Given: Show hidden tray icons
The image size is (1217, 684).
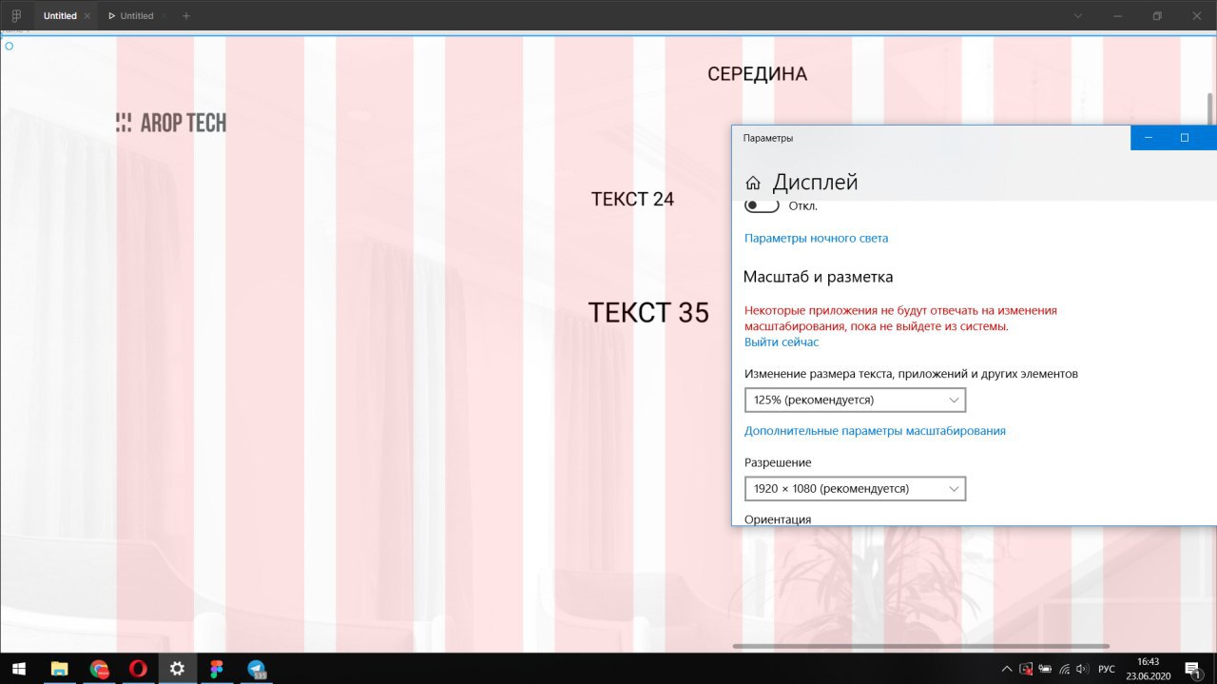Looking at the screenshot, I should [1007, 669].
